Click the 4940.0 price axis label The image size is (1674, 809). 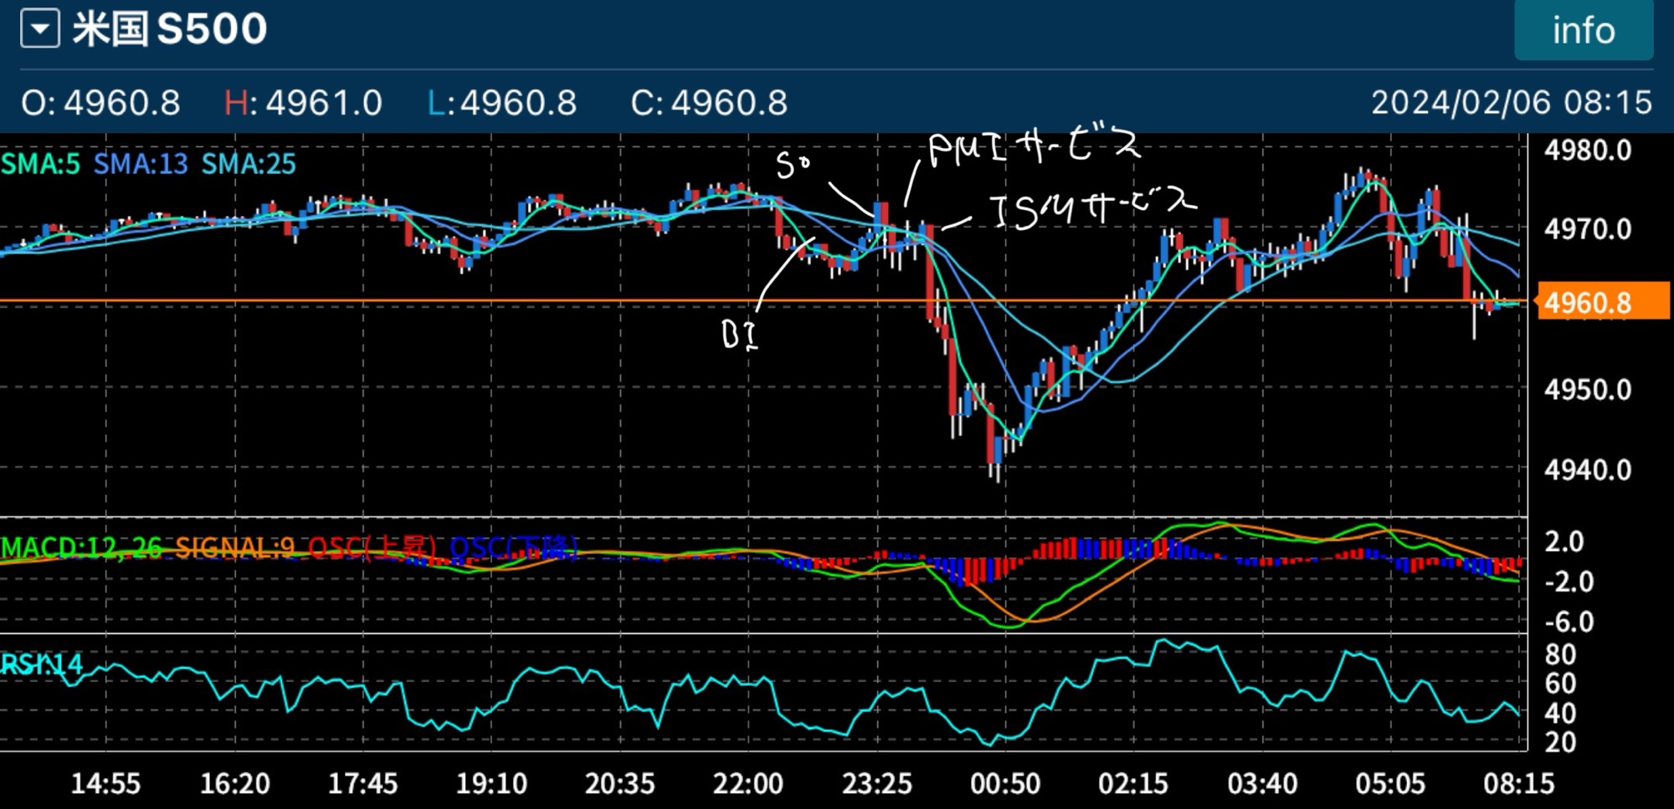(x=1588, y=470)
